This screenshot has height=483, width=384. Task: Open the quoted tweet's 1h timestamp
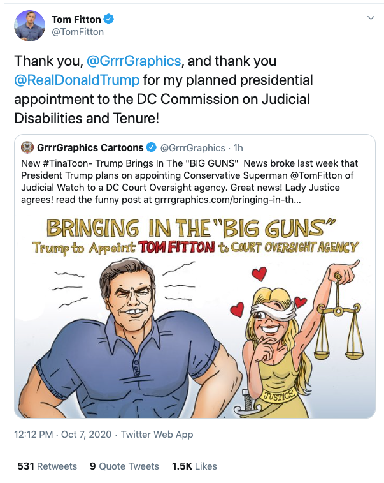click(238, 148)
